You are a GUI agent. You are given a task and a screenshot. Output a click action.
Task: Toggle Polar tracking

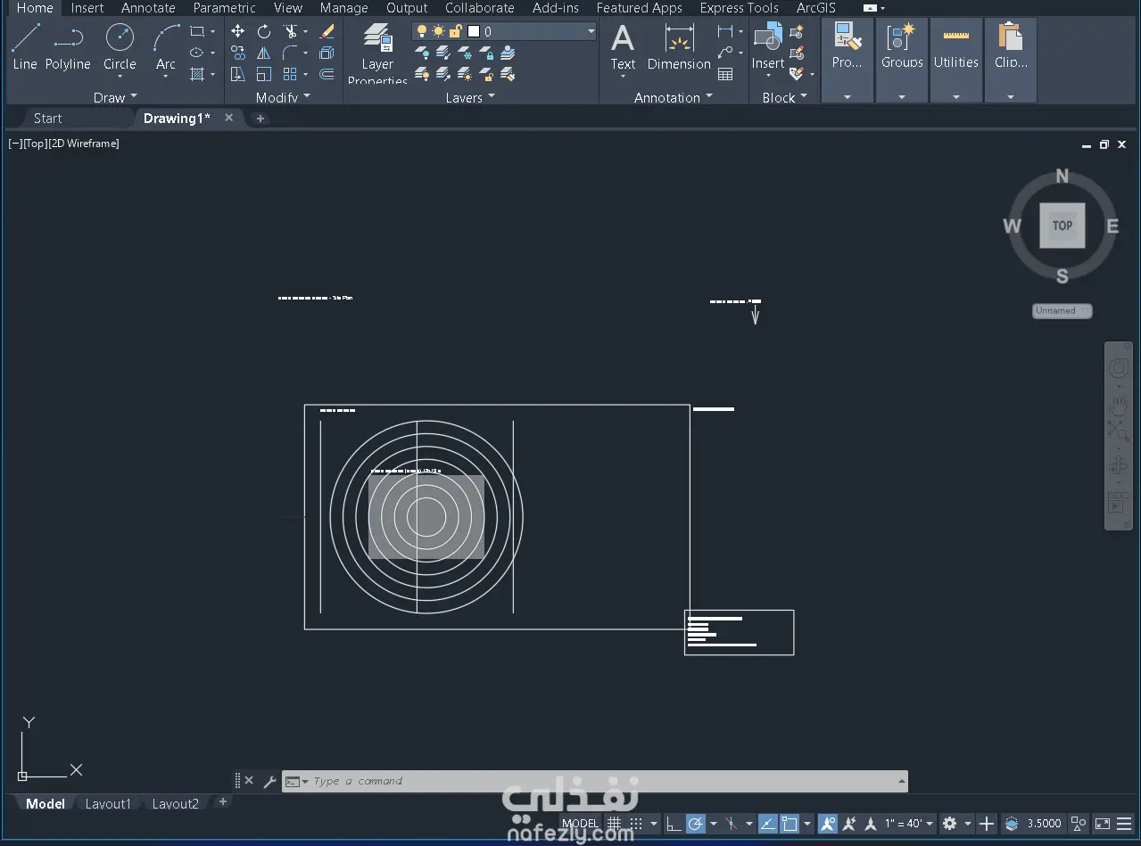pos(696,824)
